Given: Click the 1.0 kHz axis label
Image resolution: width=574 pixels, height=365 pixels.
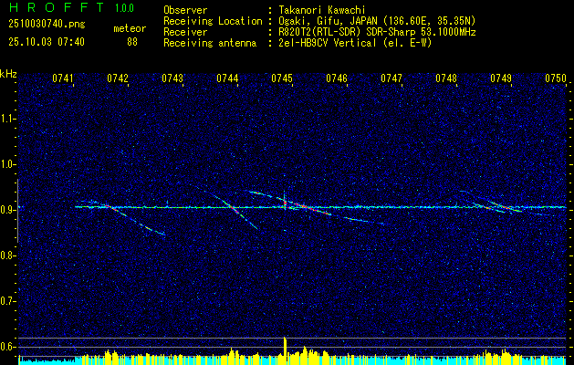Looking at the screenshot, I should click(7, 165).
